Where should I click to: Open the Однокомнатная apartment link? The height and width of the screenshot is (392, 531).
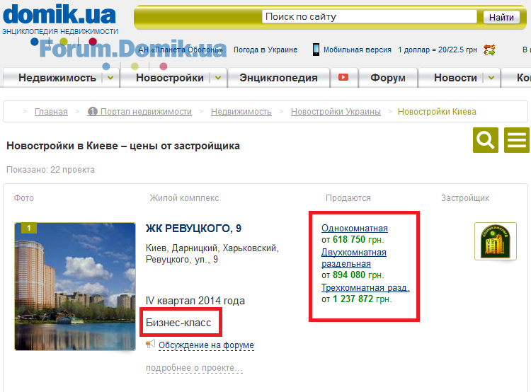click(x=355, y=228)
